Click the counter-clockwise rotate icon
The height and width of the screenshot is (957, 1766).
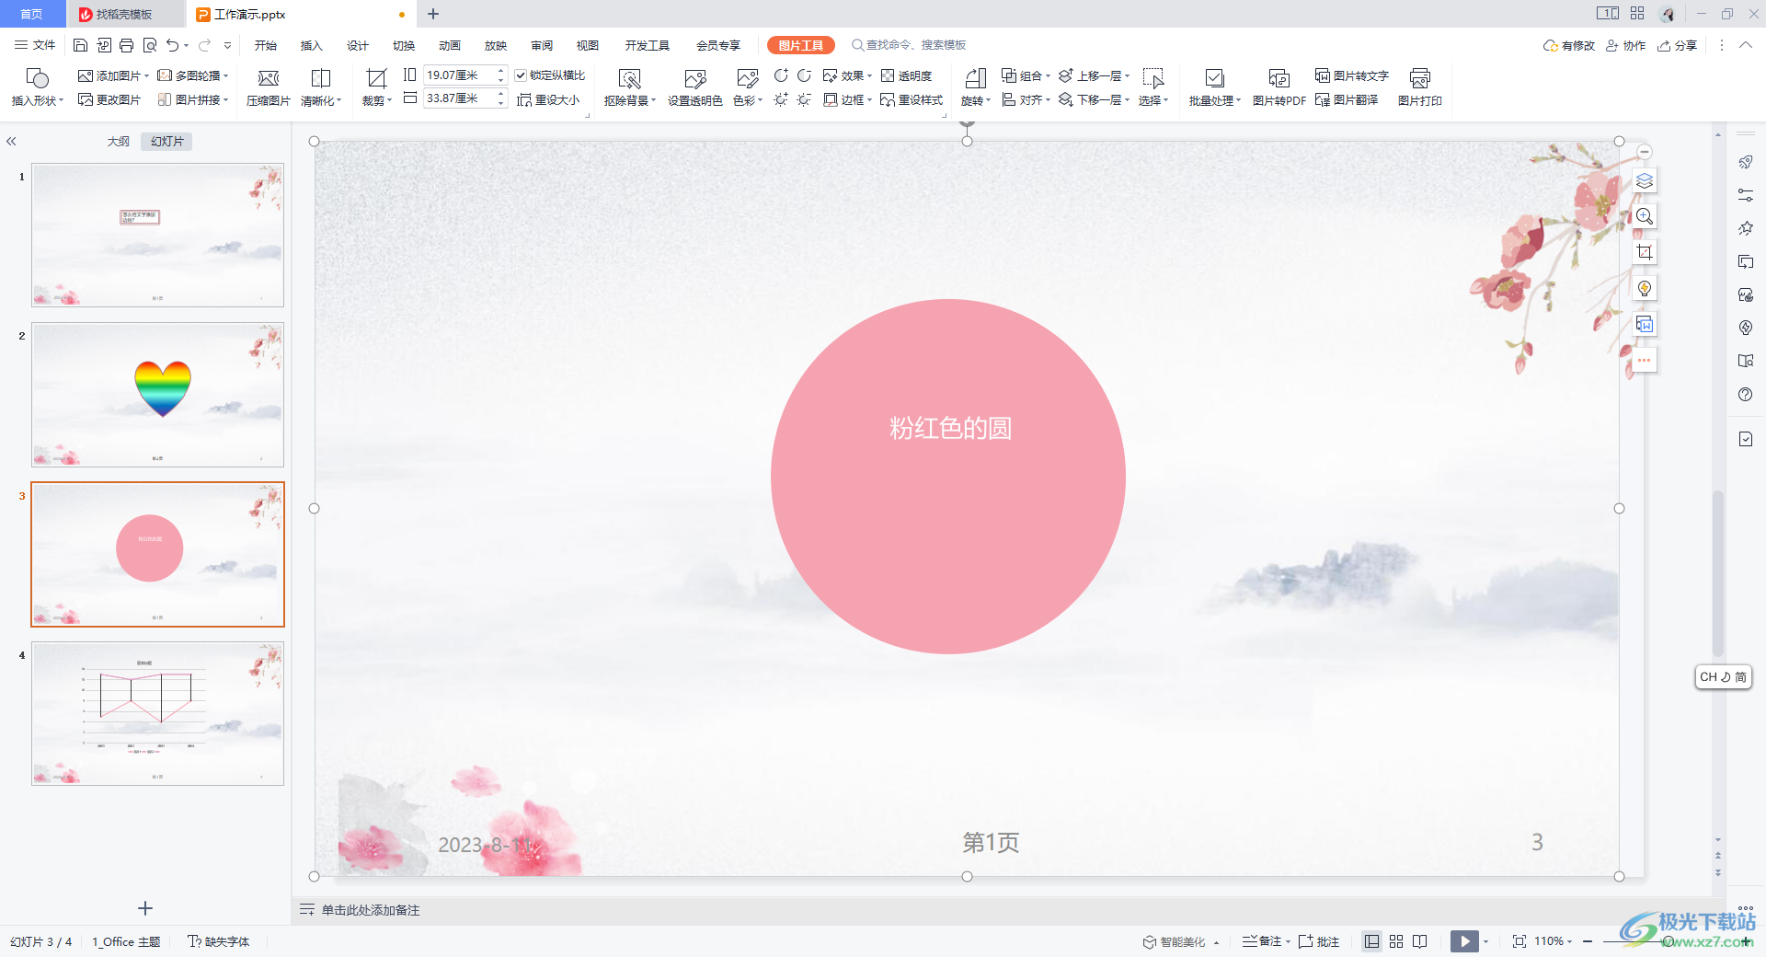click(804, 75)
